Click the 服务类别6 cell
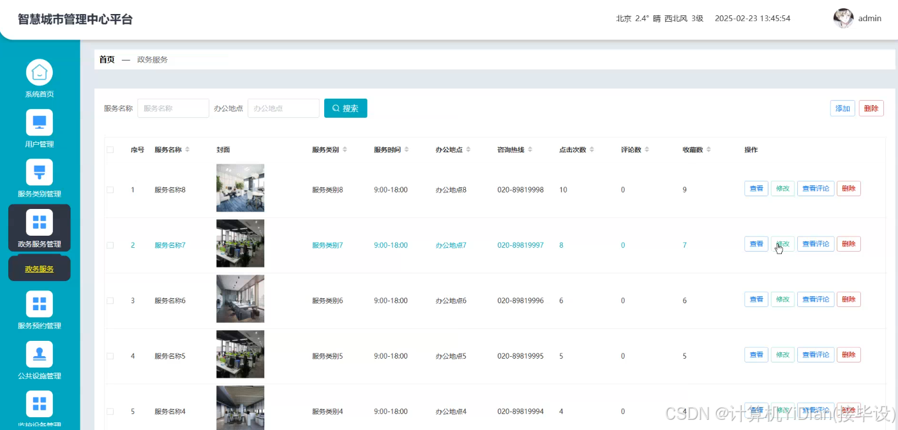Viewport: 898px width, 430px height. [327, 301]
